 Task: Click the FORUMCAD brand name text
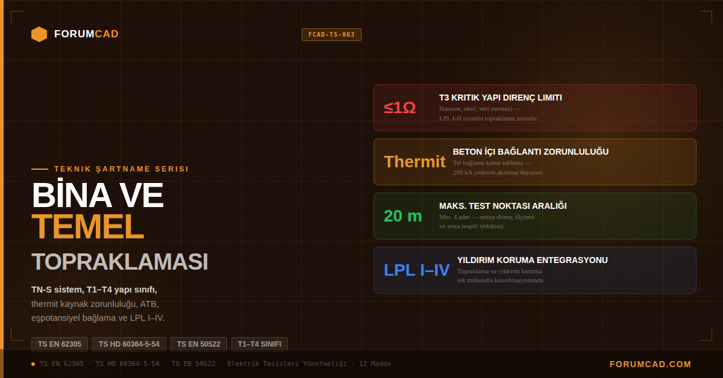(86, 34)
